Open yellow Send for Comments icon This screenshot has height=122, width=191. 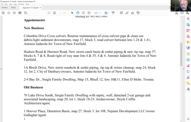(x=188, y=83)
